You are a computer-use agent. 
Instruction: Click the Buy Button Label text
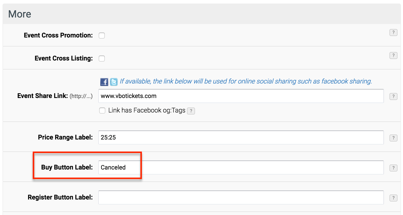[x=67, y=167]
